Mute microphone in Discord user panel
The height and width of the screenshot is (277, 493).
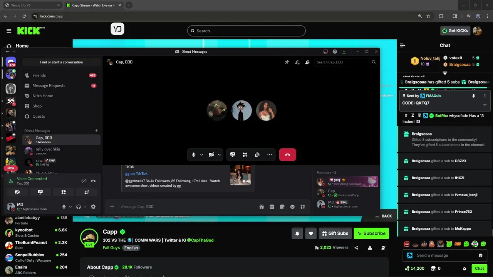[x=64, y=207]
